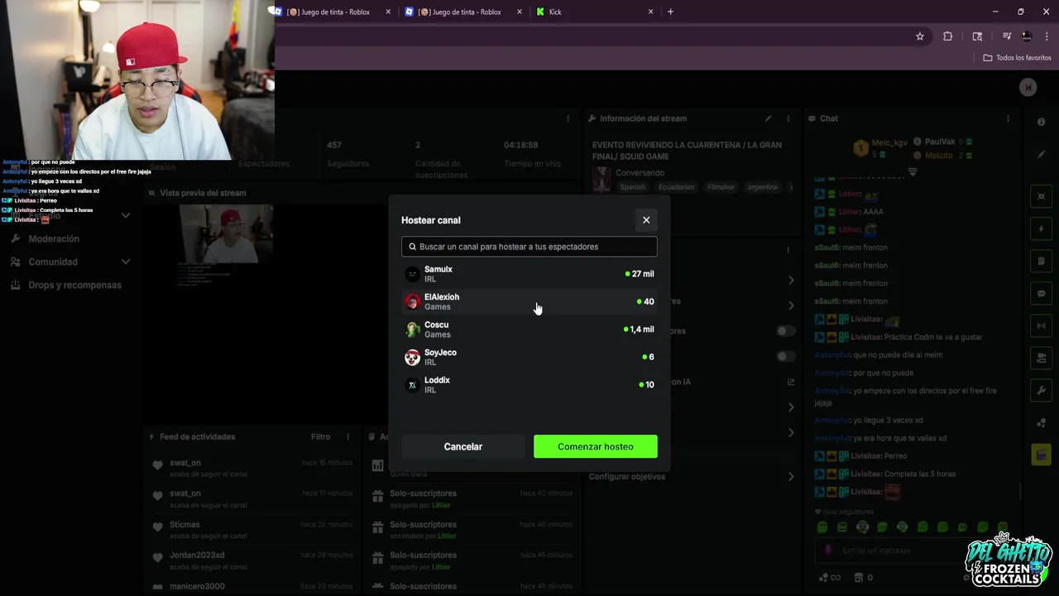Click yellow clapperboard icon in right sidebar
This screenshot has height=596, width=1059.
pyautogui.click(x=1041, y=454)
